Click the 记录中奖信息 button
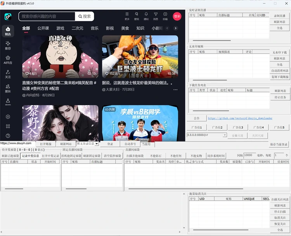The height and width of the screenshot is (236, 291). coord(30,156)
